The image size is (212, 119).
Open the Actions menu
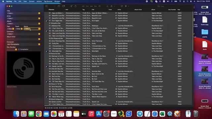39,1
